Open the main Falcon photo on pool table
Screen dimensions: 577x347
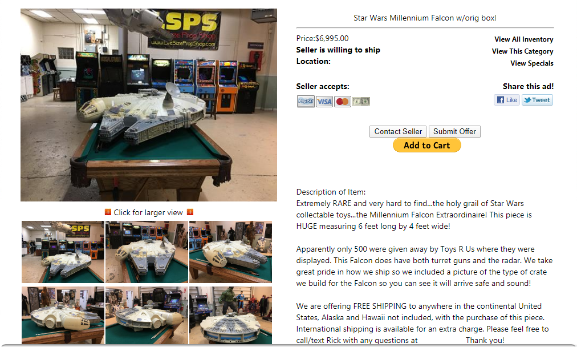[149, 105]
